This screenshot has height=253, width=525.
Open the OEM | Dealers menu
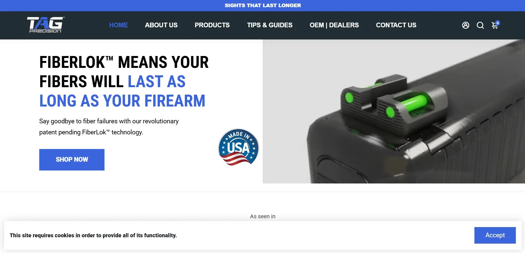(x=334, y=25)
